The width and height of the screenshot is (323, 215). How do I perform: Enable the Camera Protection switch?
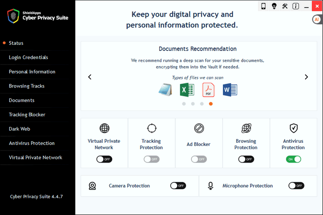pyautogui.click(x=178, y=186)
